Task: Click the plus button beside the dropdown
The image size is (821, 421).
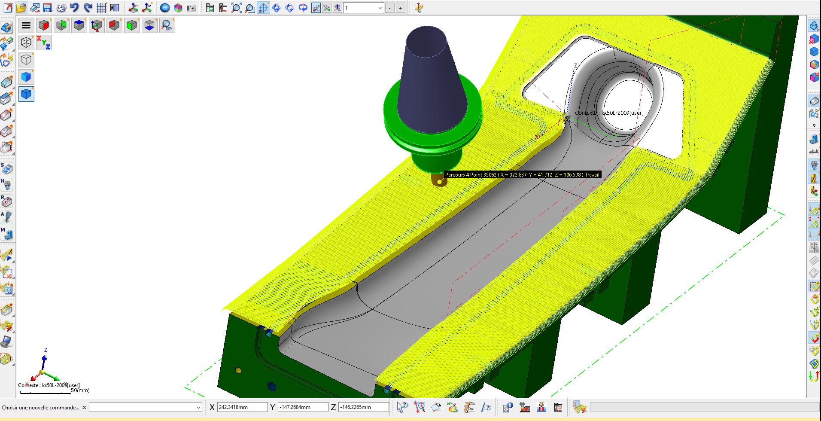Action: (400, 8)
